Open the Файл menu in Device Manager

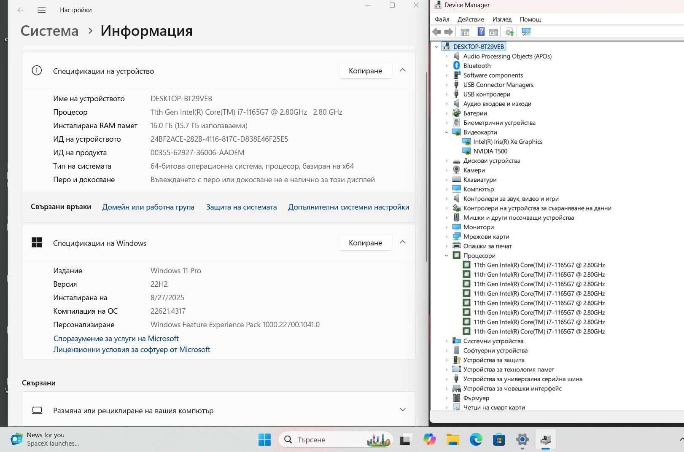click(442, 19)
